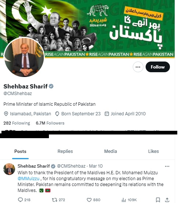Click the verified badge beside profile name
Screen dimensions: 178x203
[51, 86]
